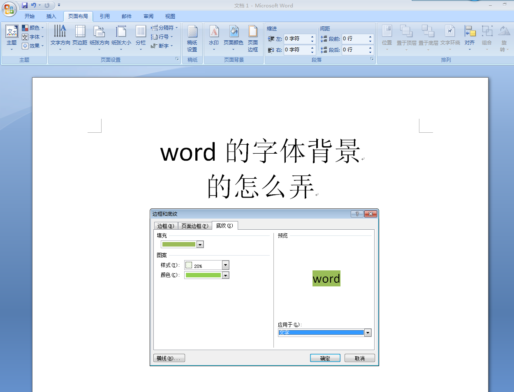Open the Office button menu
Viewport: 514px width, 392px height.
point(9,9)
